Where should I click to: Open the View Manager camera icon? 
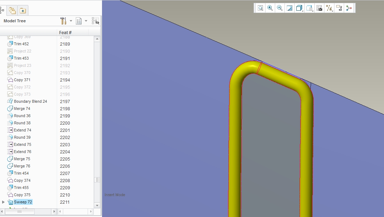tap(319, 8)
